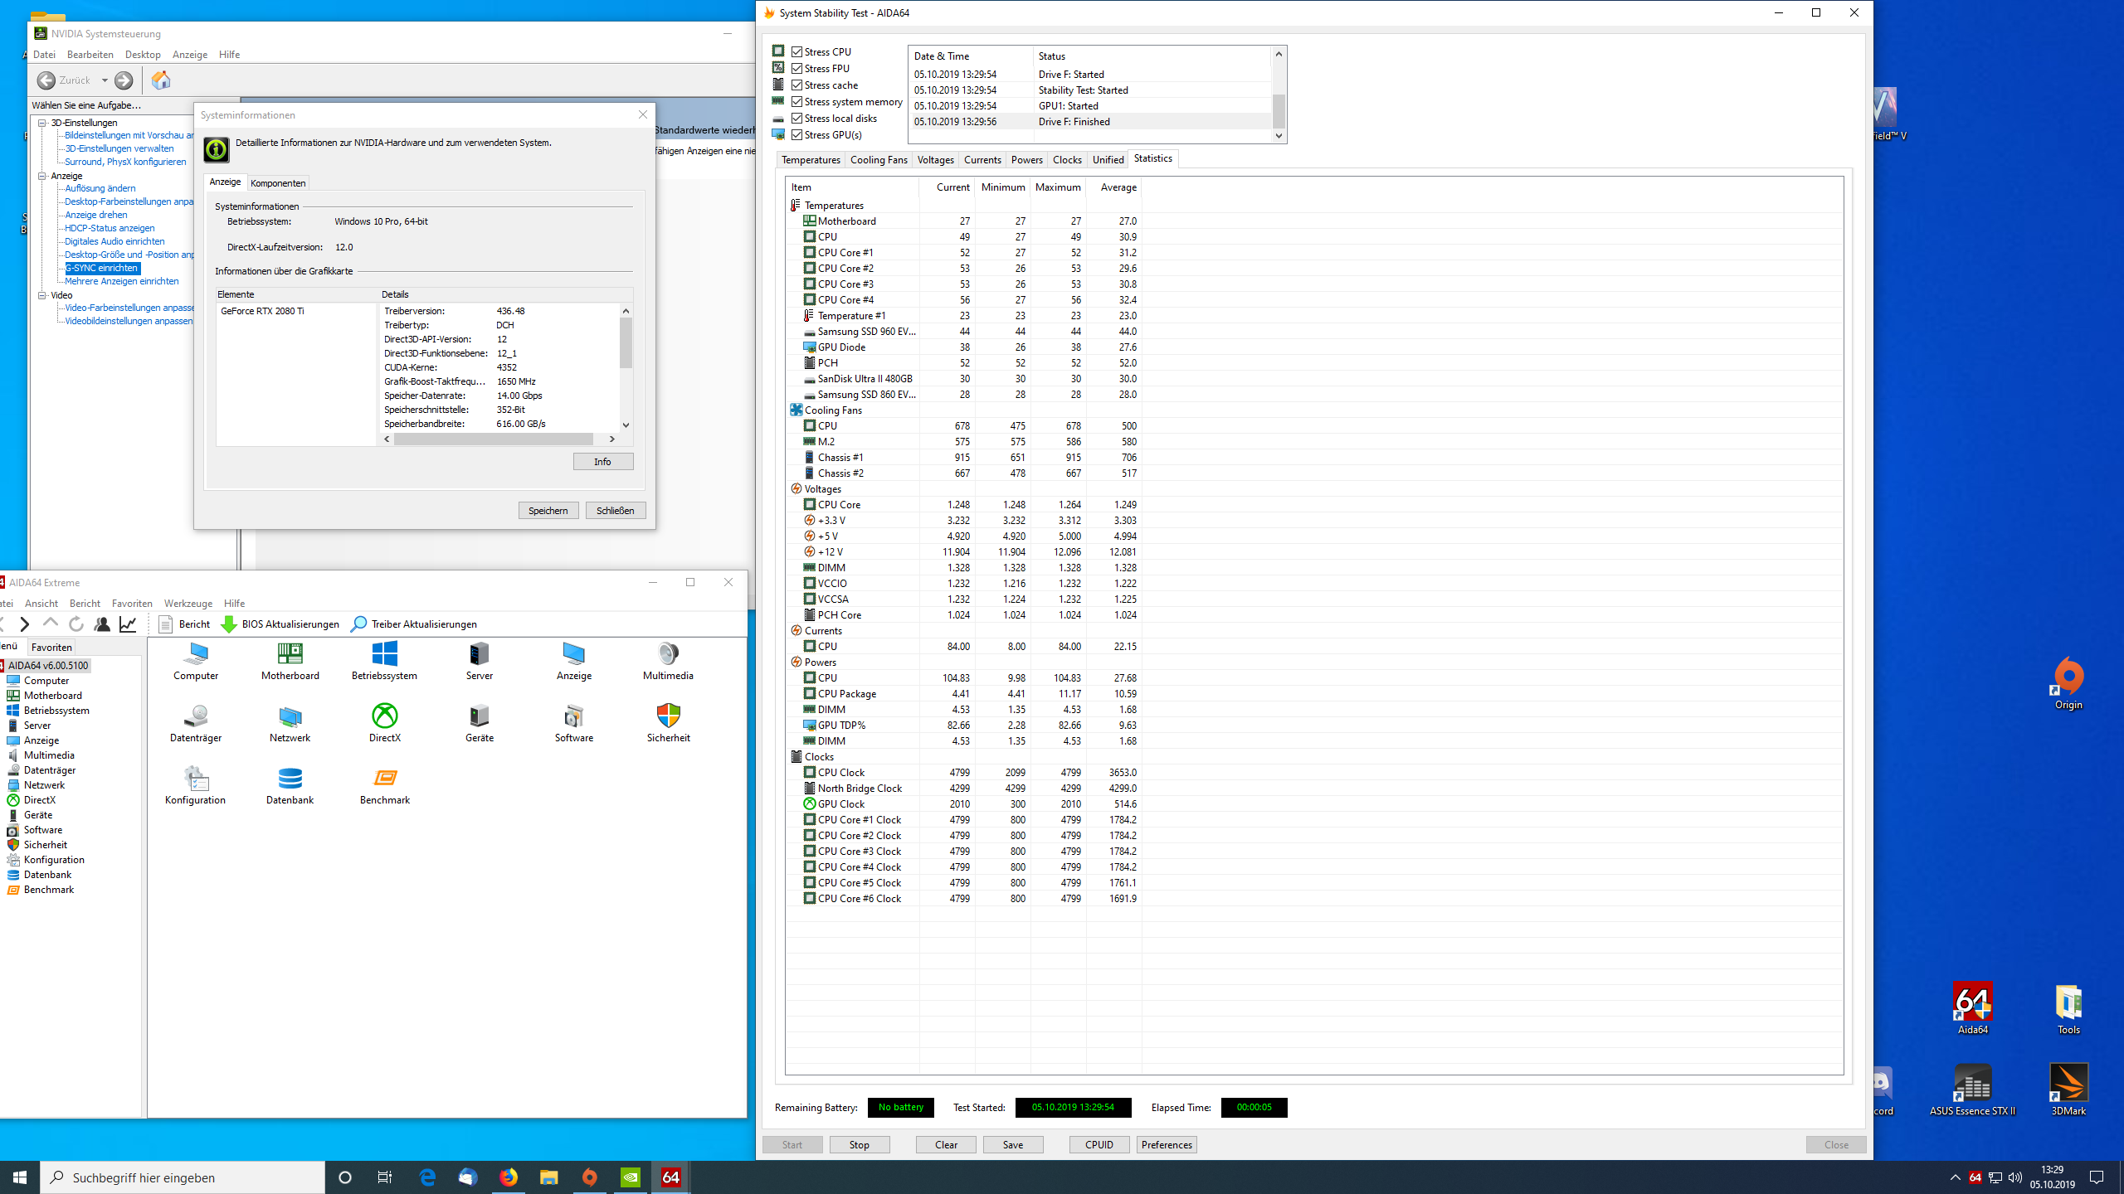Switch to the Voltages tab

[x=935, y=159]
